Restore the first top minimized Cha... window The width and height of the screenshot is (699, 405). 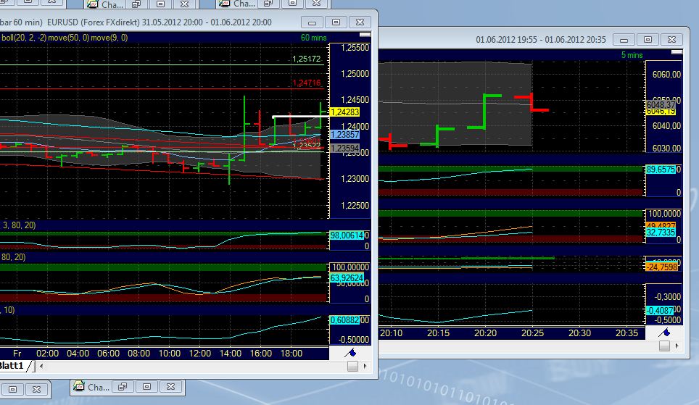[136, 4]
